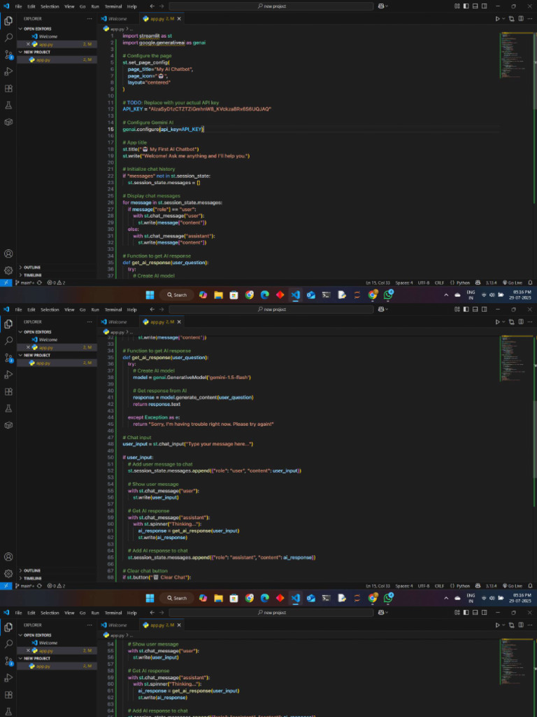Copilot icon in title bar of window showing line 1
The width and height of the screenshot is (537, 717).
coord(381,6)
